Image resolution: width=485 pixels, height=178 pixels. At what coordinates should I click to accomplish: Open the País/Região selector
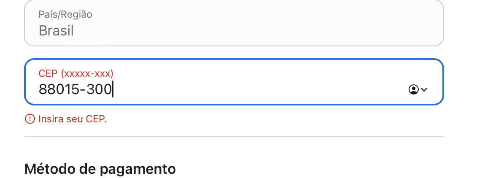[234, 23]
